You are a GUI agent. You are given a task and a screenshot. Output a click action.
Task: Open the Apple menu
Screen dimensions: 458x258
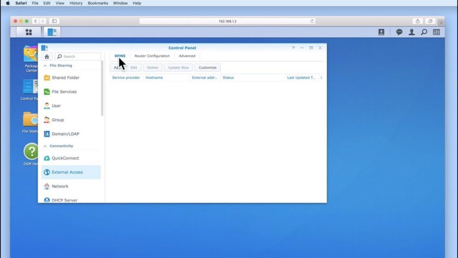pos(8,3)
